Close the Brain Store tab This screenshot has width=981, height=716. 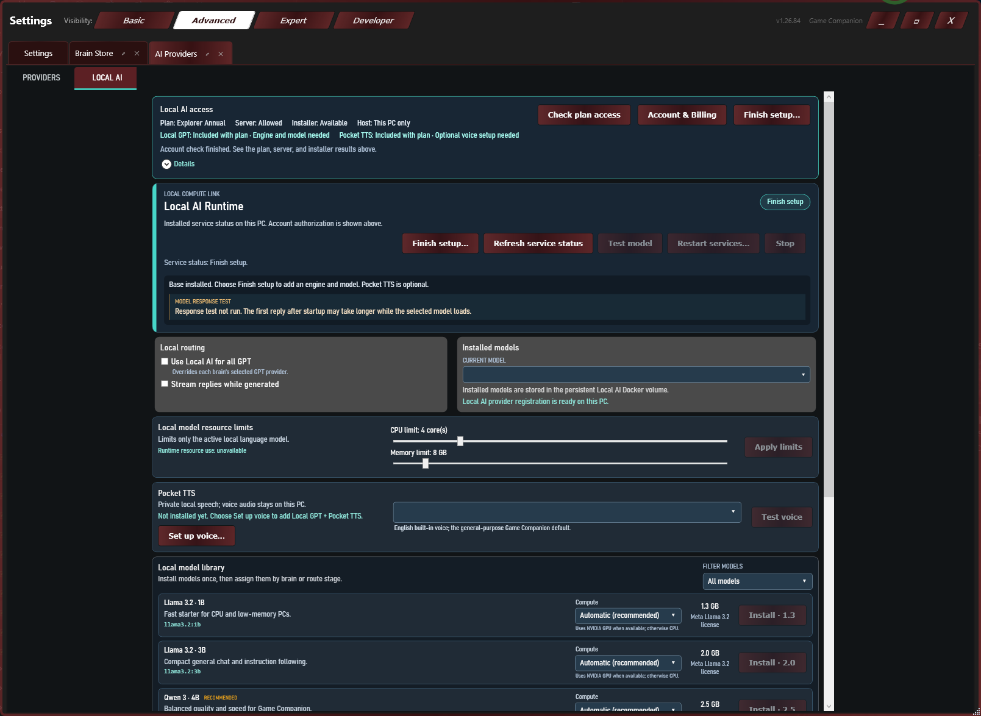(x=137, y=54)
